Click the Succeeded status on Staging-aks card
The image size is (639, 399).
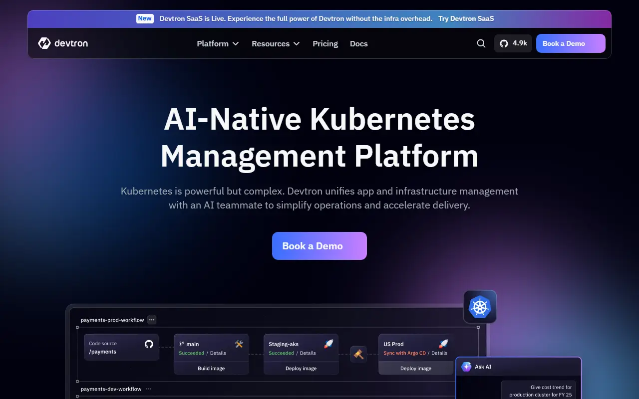(x=282, y=353)
